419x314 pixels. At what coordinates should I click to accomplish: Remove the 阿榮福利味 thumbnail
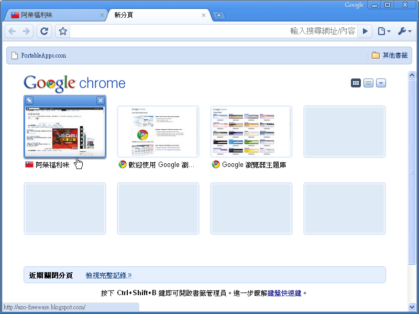(x=101, y=100)
